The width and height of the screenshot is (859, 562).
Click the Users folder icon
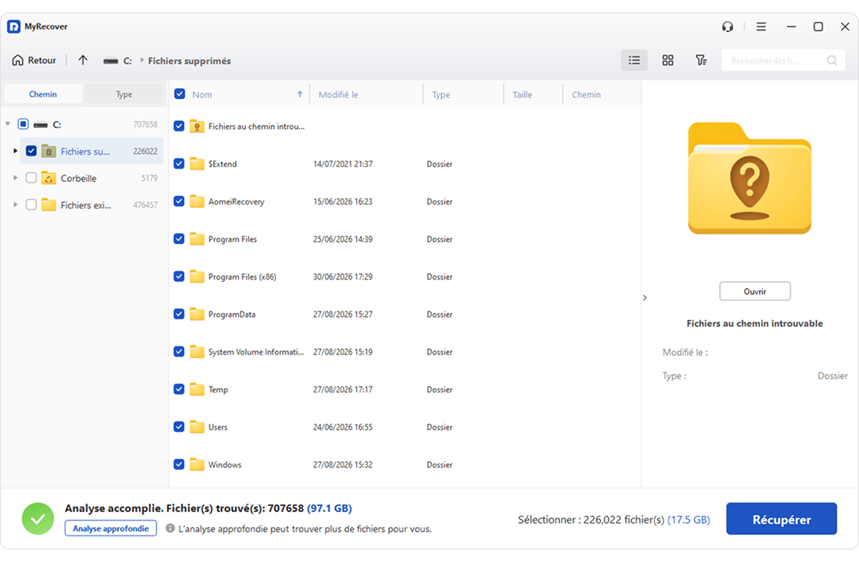[x=198, y=426]
